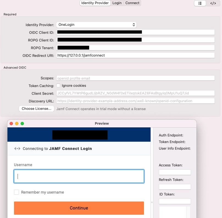Switch to the Login tab
222x218 pixels.
click(x=117, y=3)
